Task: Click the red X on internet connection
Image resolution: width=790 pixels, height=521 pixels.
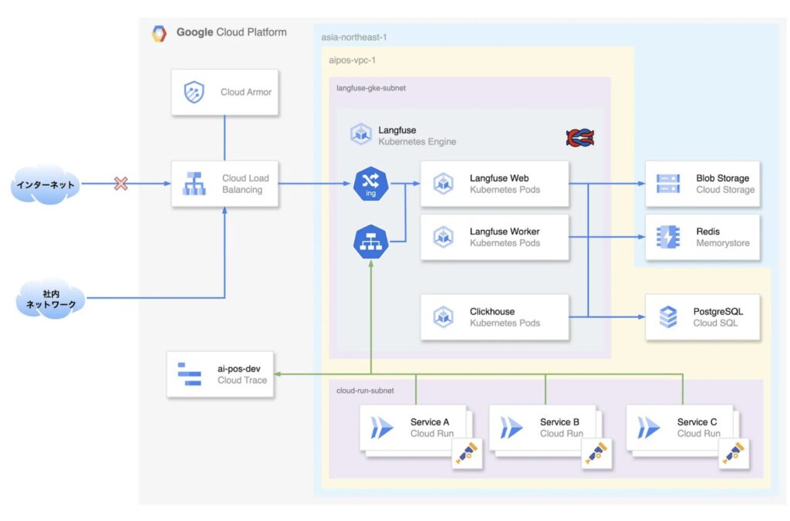Action: click(120, 184)
